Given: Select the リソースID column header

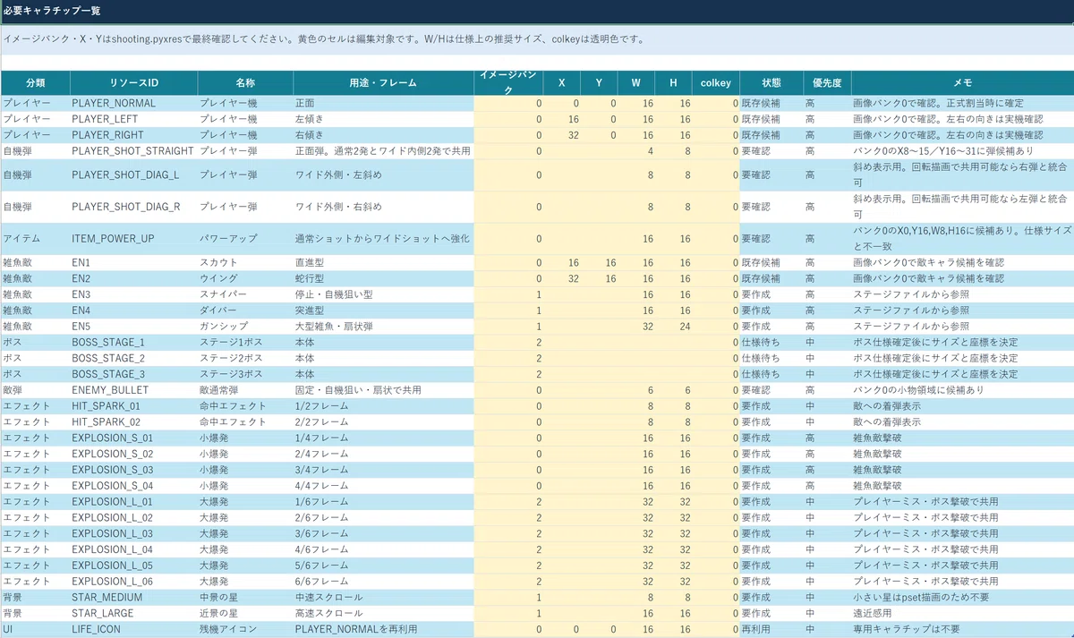Looking at the screenshot, I should click(133, 82).
